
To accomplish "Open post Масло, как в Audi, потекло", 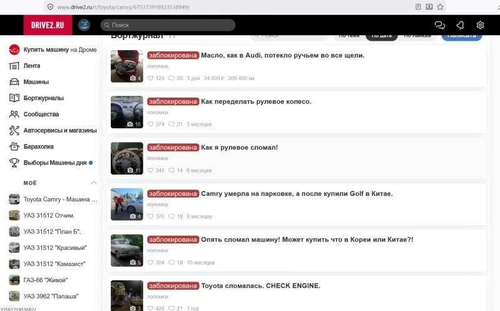I will 282,55.
